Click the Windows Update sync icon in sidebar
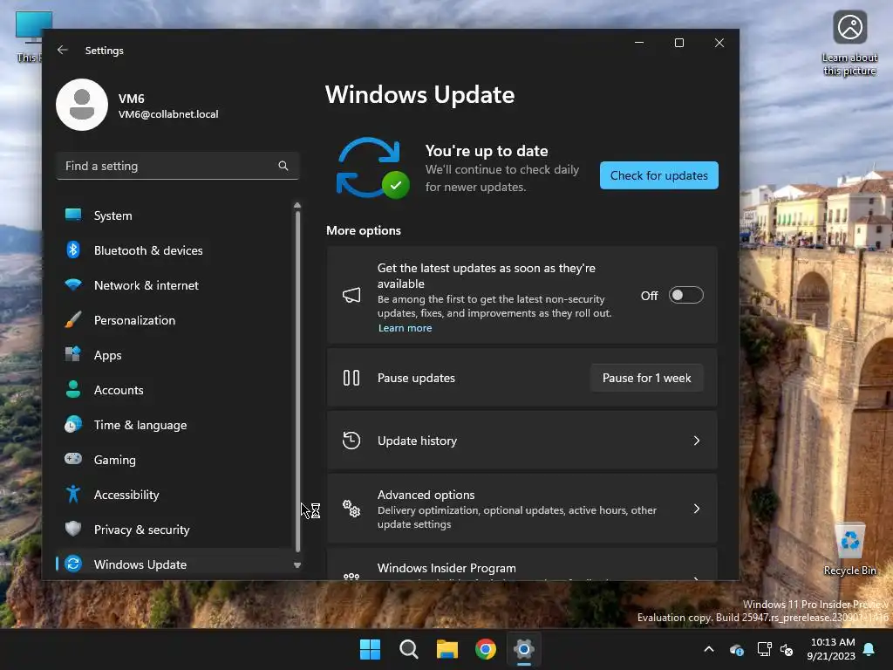Viewport: 893px width, 670px height. [x=73, y=564]
